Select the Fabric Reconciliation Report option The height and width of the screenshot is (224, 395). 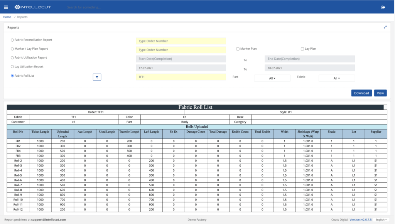coord(12,40)
